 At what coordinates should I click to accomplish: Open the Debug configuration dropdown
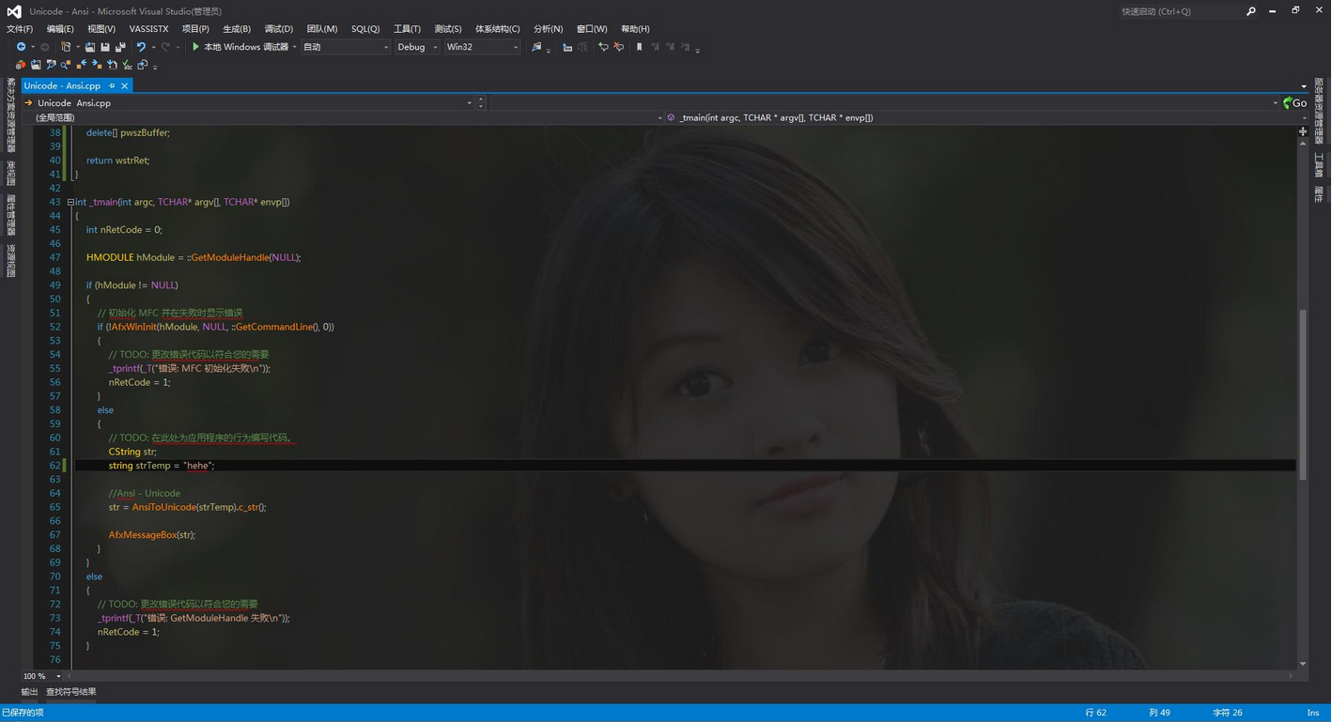(x=416, y=46)
